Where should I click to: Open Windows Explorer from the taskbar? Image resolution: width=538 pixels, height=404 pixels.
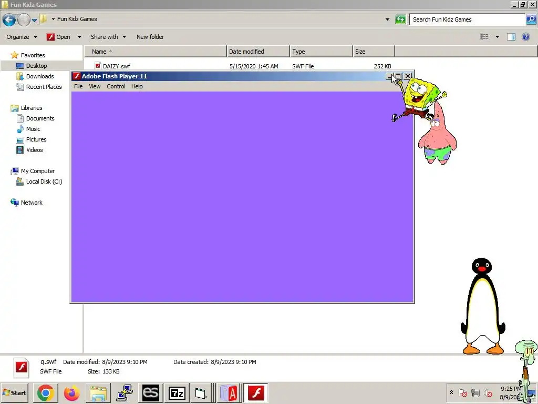[98, 393]
